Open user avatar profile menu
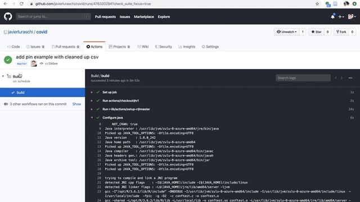The height and width of the screenshot is (202, 360). 352,16
